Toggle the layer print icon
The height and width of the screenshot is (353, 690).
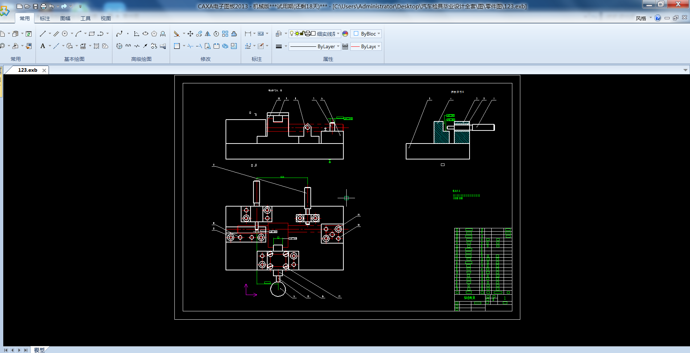click(308, 34)
